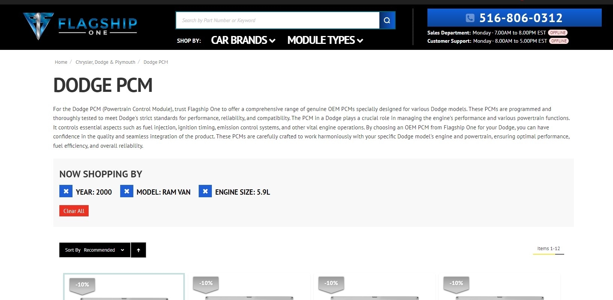The image size is (613, 300).
Task: Click the Flagship One logo
Action: [x=80, y=26]
